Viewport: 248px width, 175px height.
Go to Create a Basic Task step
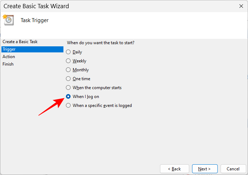[x=20, y=42]
